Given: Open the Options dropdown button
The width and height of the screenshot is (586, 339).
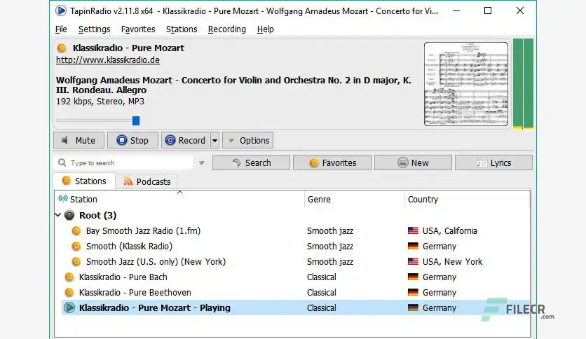Looking at the screenshot, I should pos(247,140).
